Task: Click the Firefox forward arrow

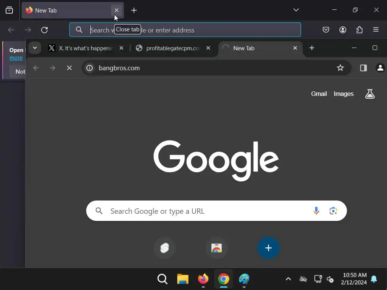Action: tap(28, 30)
